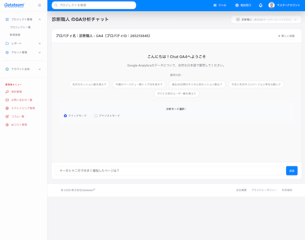Open the 会社概要 footer link
The image size is (305, 240).
tap(241, 190)
